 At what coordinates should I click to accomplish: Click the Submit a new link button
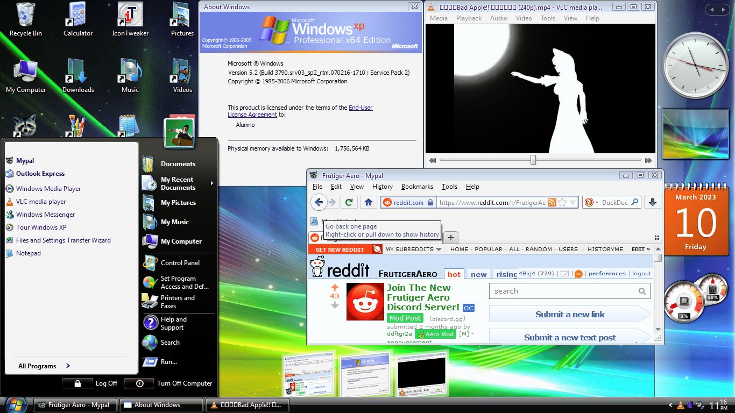570,314
